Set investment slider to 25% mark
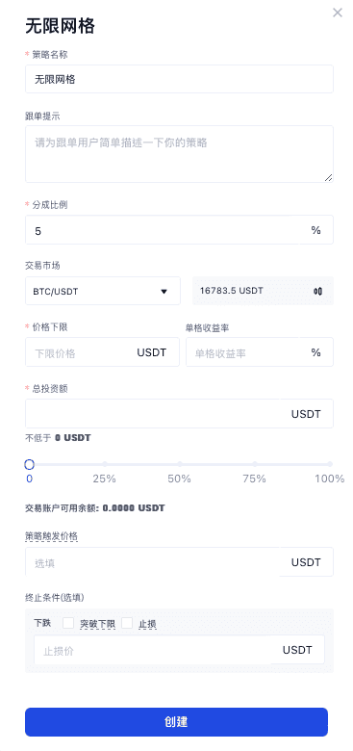Image resolution: width=353 pixels, height=751 pixels. coord(104,464)
